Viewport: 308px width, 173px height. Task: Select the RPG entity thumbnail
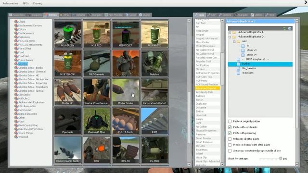coord(96,150)
